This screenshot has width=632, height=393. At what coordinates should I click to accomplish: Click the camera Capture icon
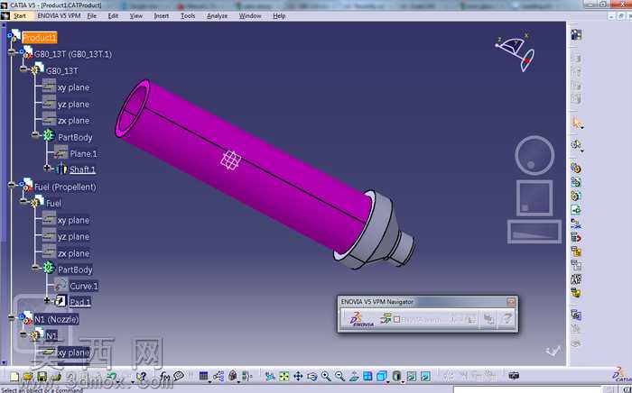pyautogui.click(x=514, y=376)
